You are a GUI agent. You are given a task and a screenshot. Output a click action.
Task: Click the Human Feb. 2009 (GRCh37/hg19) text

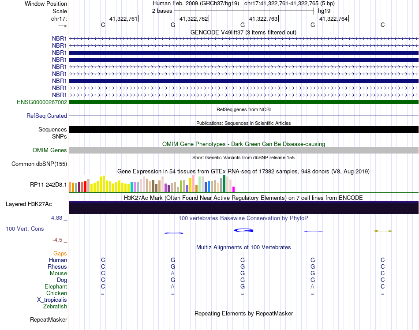pyautogui.click(x=195, y=4)
